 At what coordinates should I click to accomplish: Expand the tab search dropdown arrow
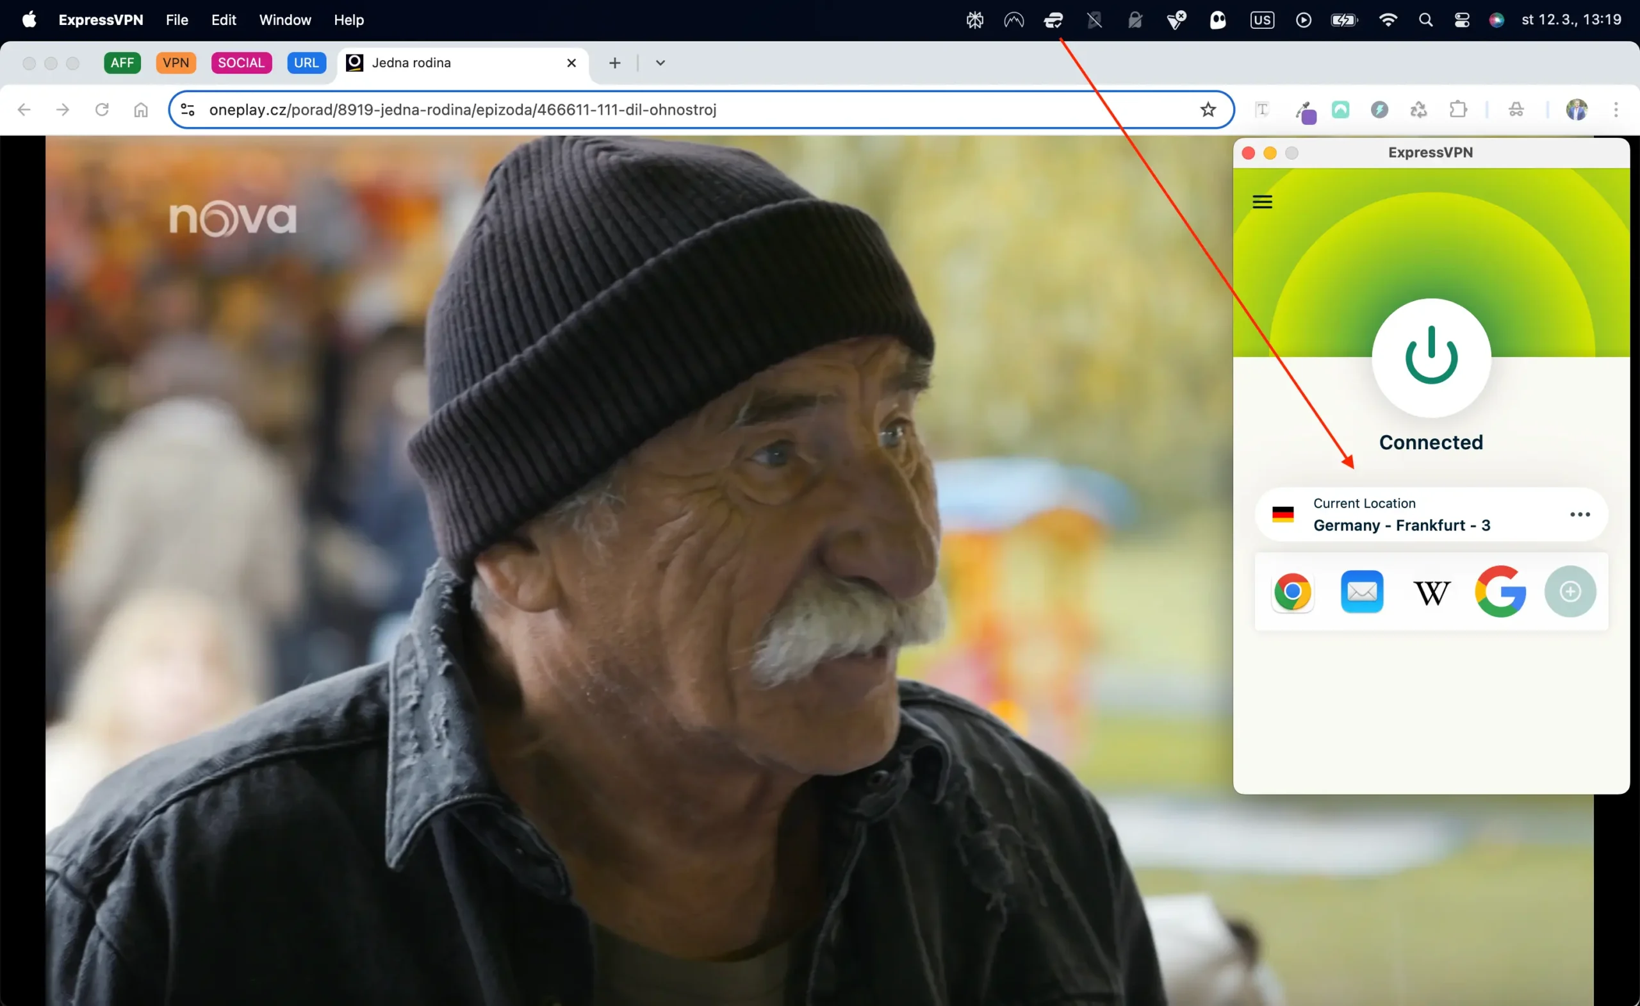pos(660,63)
